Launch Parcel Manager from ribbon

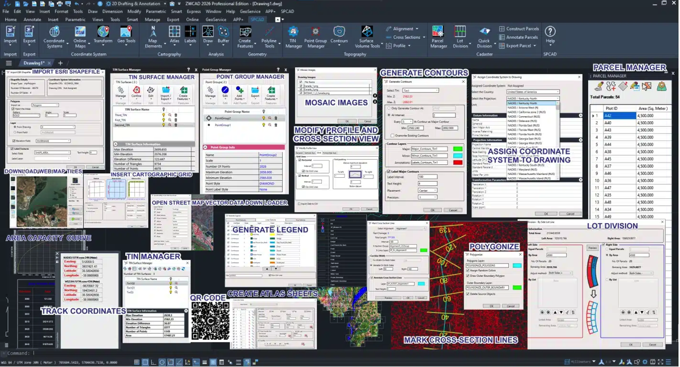(x=438, y=36)
